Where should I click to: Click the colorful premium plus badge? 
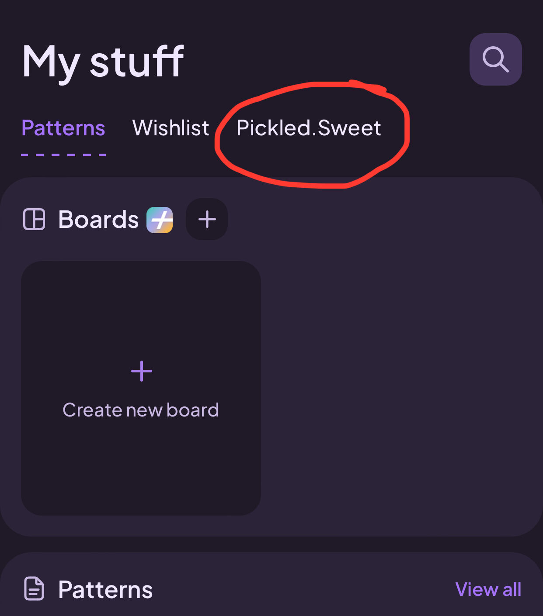(160, 220)
